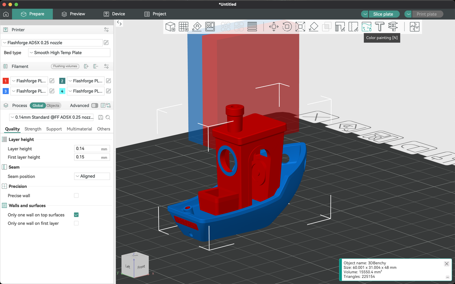The image size is (455, 284).
Task: Collapse the sidebar with the arrows icon
Action: 119,23
